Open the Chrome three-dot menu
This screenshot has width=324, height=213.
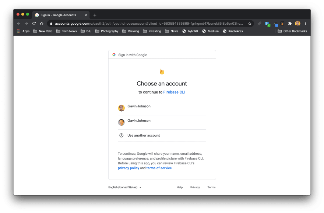[305, 23]
